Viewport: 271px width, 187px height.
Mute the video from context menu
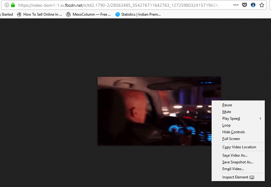(227, 112)
